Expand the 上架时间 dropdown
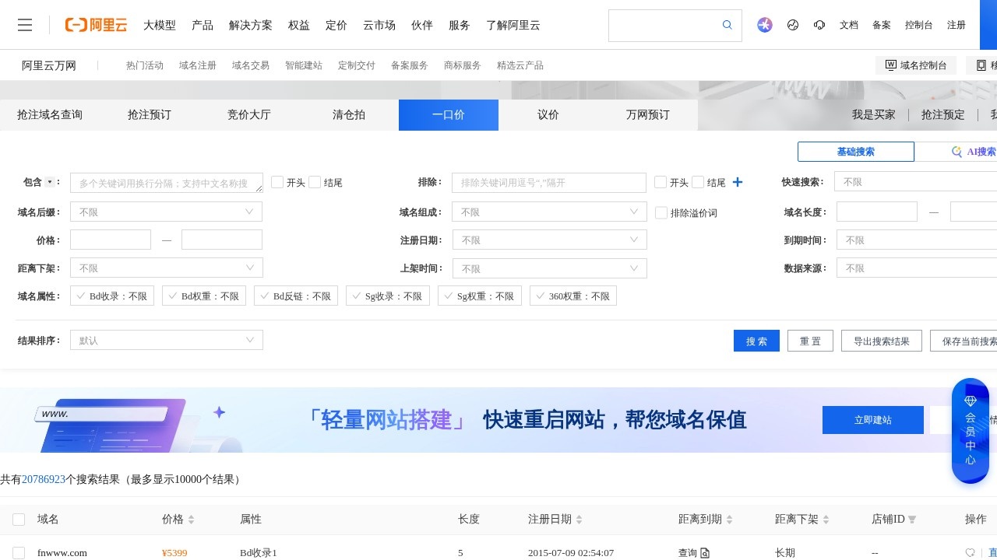This screenshot has width=997, height=560. 549,268
